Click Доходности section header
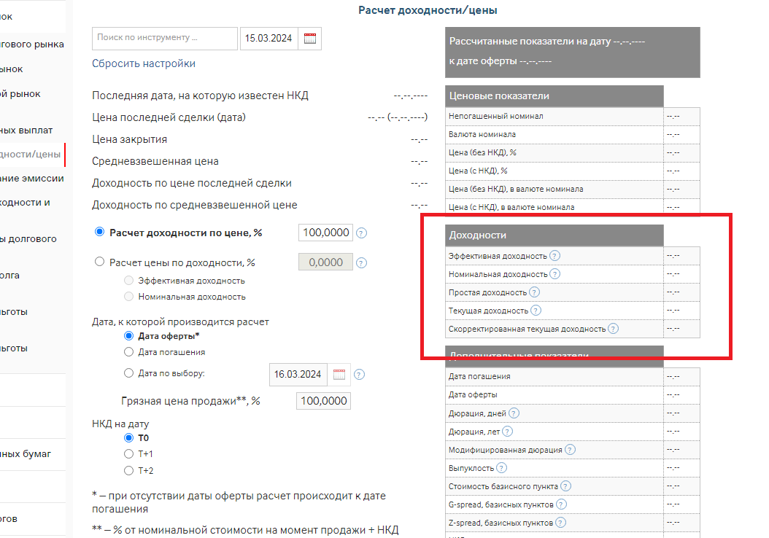Image resolution: width=769 pixels, height=538 pixels. tap(554, 235)
